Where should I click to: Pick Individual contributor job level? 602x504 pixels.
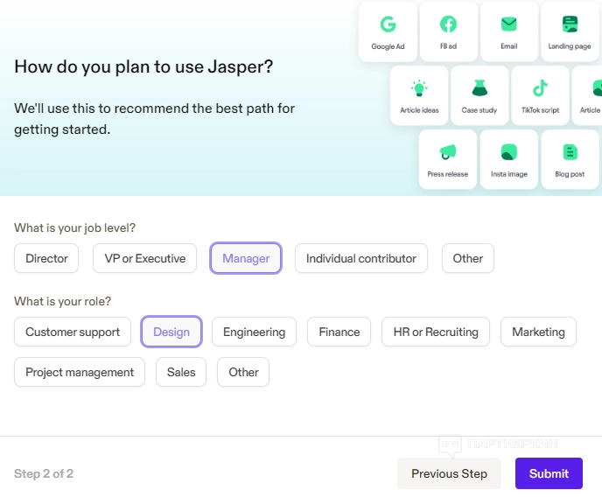tap(361, 258)
